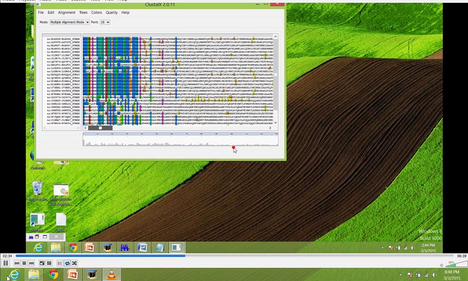Screen dimensions: 468x281
Task: Pause the video in VLC
Action: click(6, 263)
